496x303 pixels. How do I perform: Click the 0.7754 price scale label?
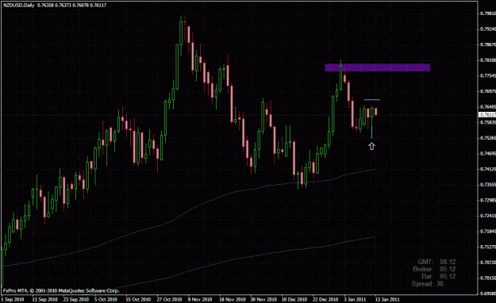pos(488,75)
